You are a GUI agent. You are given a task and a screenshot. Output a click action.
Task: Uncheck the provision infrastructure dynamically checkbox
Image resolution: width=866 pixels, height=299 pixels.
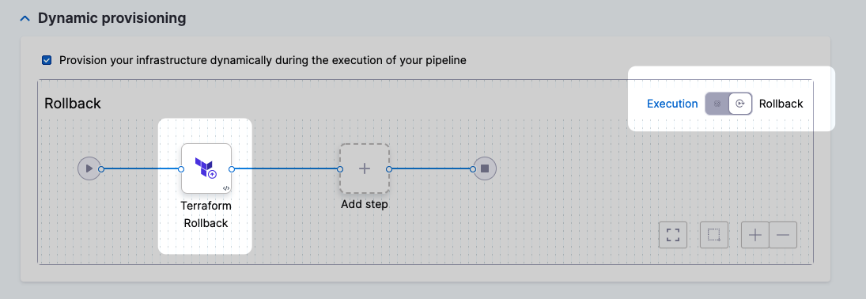47,60
